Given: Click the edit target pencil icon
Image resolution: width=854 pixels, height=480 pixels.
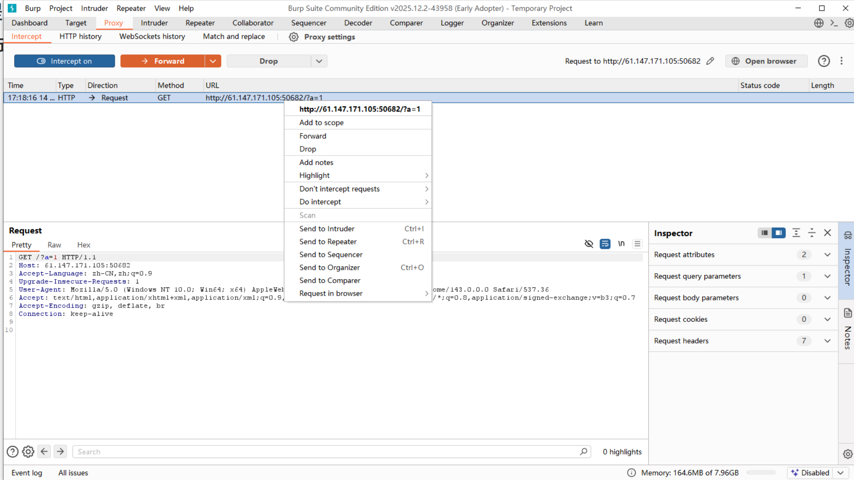Looking at the screenshot, I should click(x=710, y=61).
